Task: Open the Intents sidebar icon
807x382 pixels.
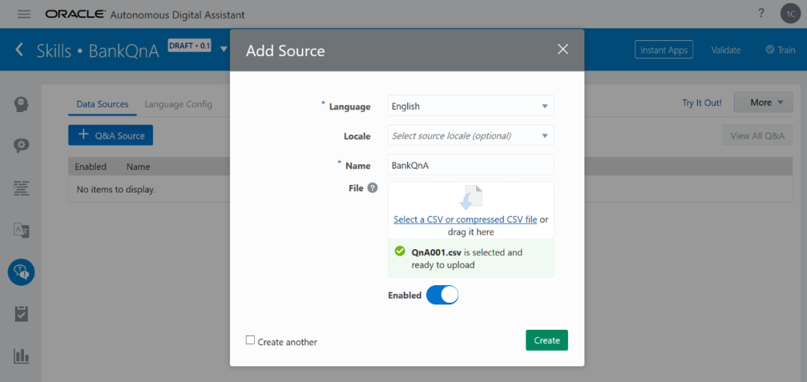Action: coord(22,104)
